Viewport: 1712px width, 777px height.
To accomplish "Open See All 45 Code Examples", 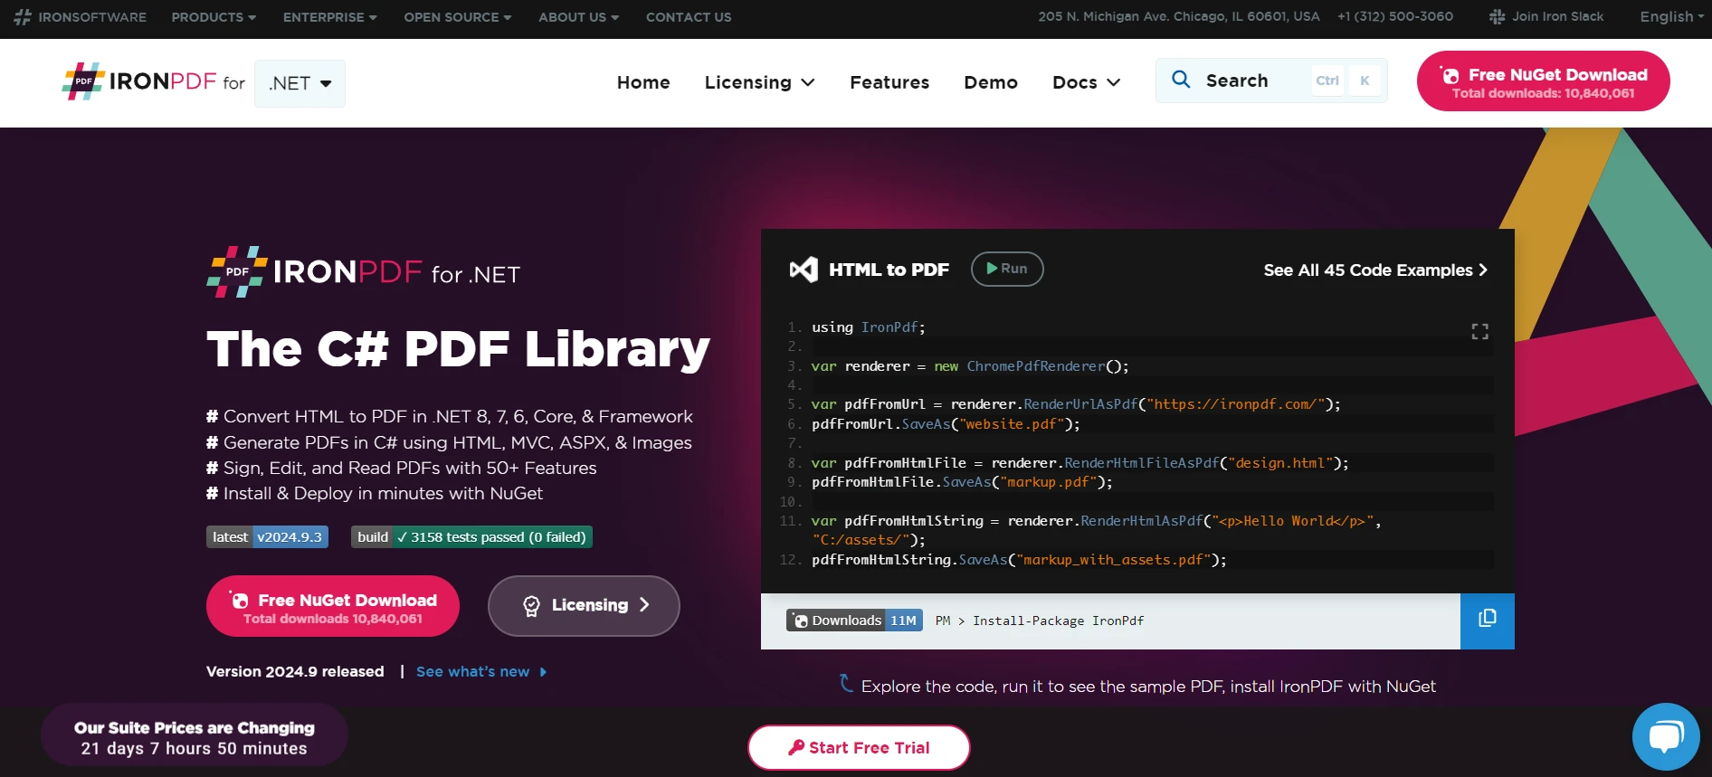I will pyautogui.click(x=1374, y=270).
